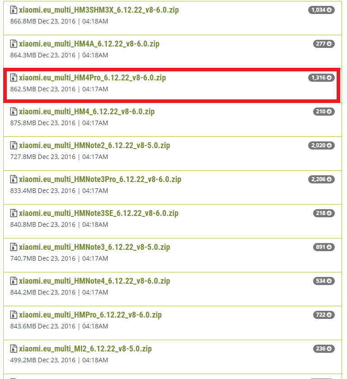Click the 2,020 download count badge
Screen dimensions: 347x379
point(321,145)
